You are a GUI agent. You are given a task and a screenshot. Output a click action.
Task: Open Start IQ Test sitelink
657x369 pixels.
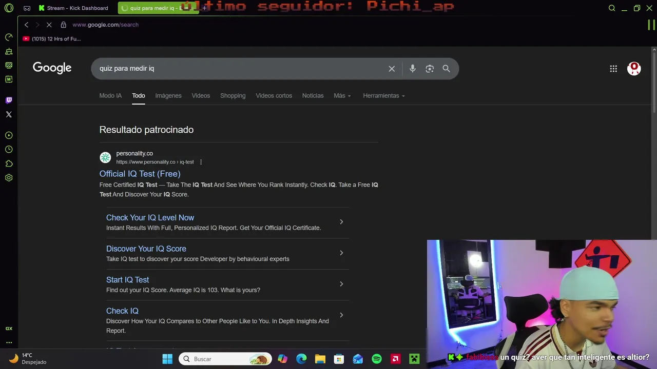[127, 280]
